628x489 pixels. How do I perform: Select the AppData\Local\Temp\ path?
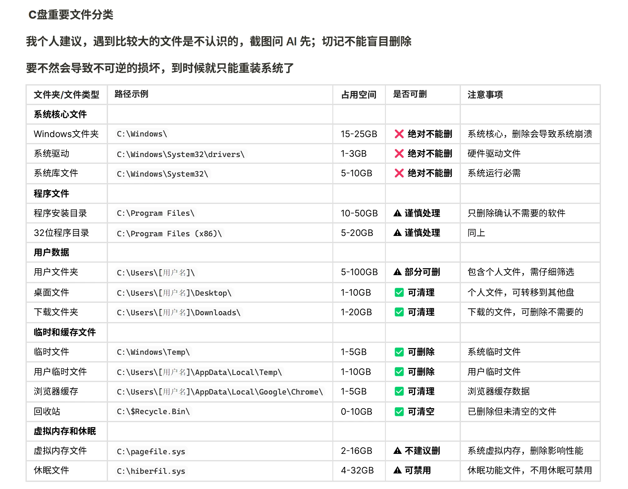coord(199,372)
